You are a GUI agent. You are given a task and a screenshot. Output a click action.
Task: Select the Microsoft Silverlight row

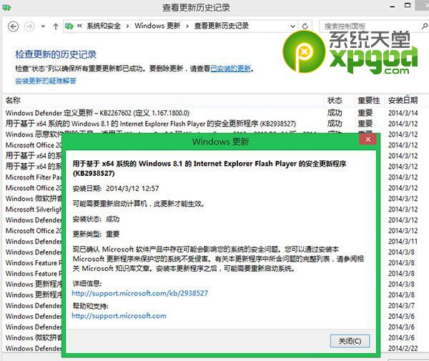coord(34,209)
